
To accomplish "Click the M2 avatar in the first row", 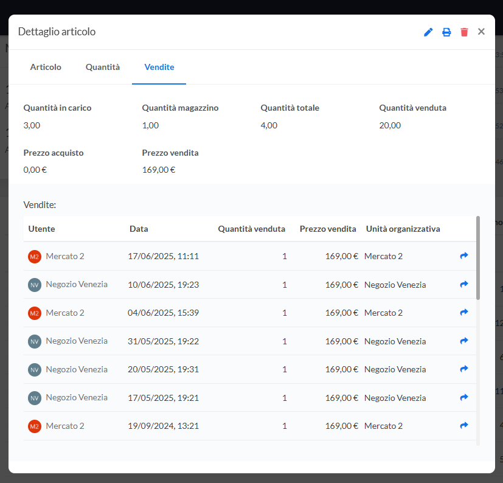I will 34,257.
